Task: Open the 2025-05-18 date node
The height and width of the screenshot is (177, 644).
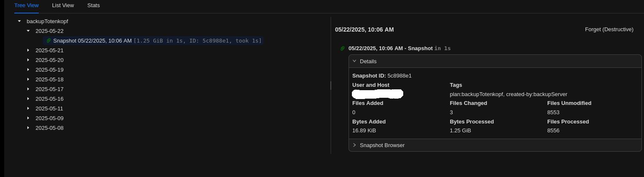Action: pos(28,79)
